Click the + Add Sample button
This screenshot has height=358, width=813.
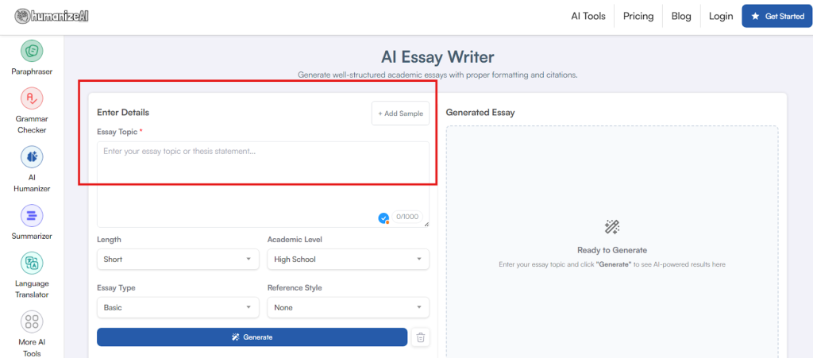[400, 114]
